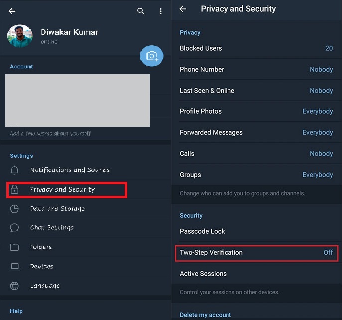Click the Folders icon
Image resolution: width=342 pixels, height=320 pixels.
(x=15, y=247)
